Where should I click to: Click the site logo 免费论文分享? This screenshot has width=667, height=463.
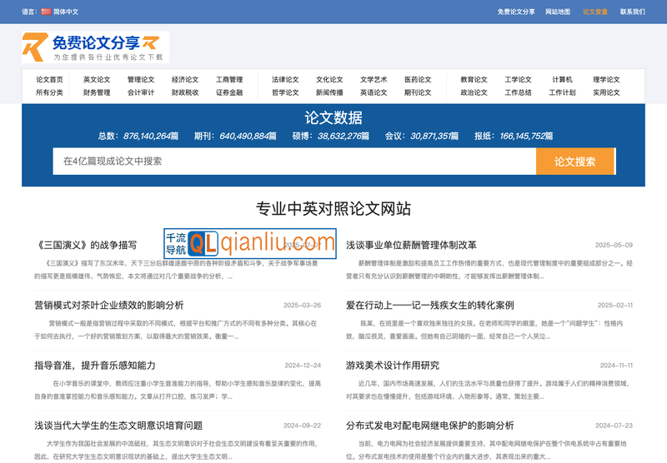tap(95, 47)
